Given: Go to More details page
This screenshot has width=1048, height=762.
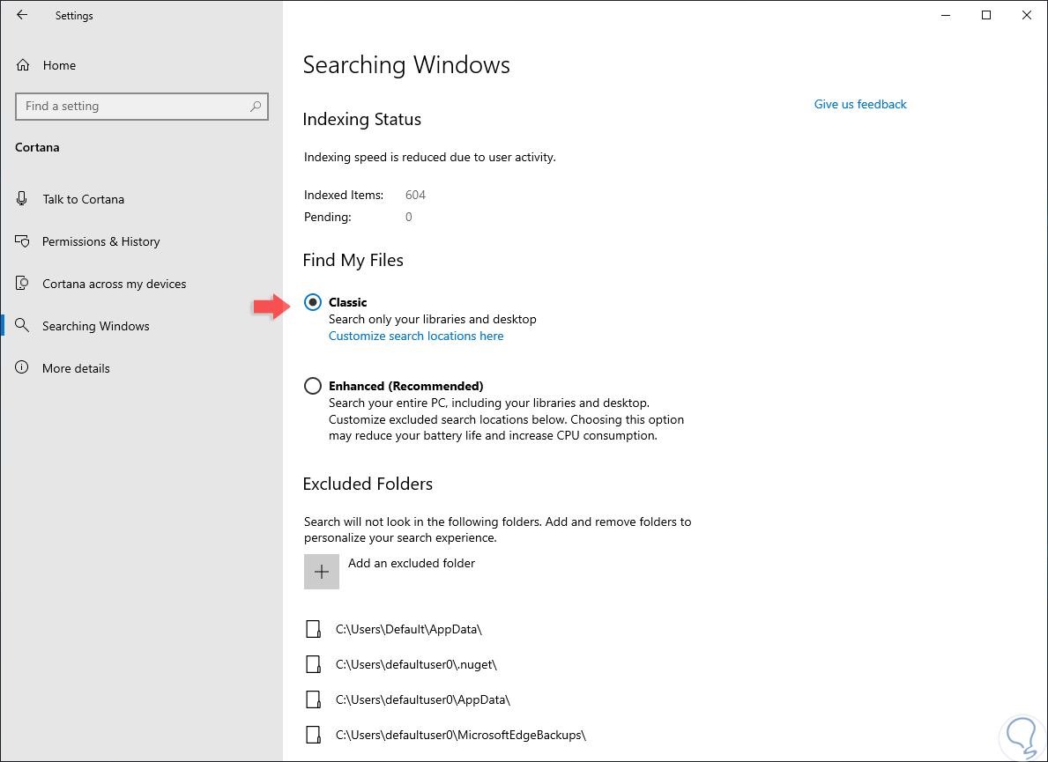Looking at the screenshot, I should click(76, 368).
